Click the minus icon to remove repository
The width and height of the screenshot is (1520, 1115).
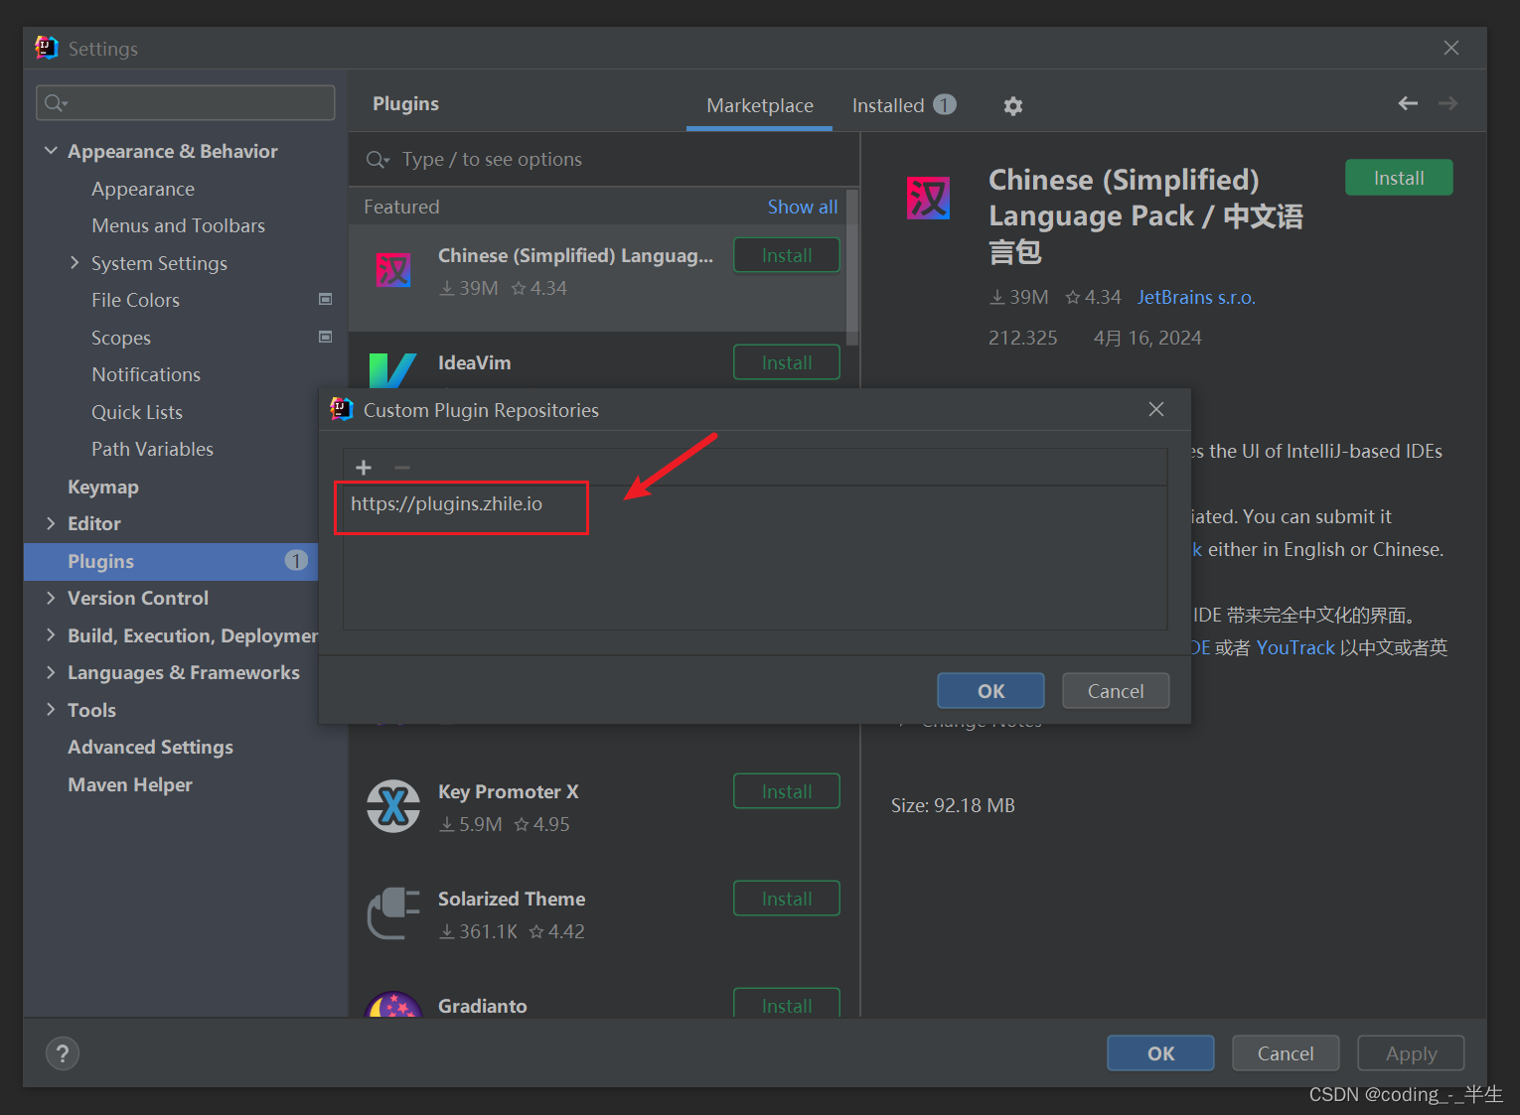(x=401, y=468)
